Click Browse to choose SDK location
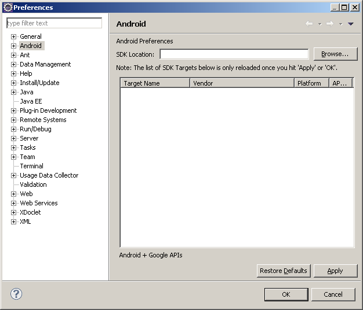Screen dimensions: 363x310 click(335, 54)
